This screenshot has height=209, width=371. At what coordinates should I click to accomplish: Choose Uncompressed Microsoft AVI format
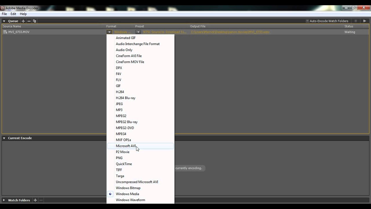[141, 182]
